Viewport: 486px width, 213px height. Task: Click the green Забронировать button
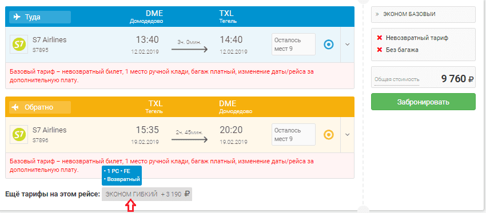[x=423, y=102]
